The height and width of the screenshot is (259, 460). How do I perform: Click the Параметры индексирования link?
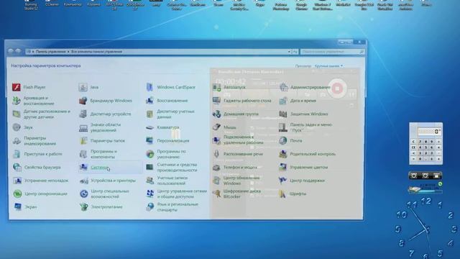[40, 141]
